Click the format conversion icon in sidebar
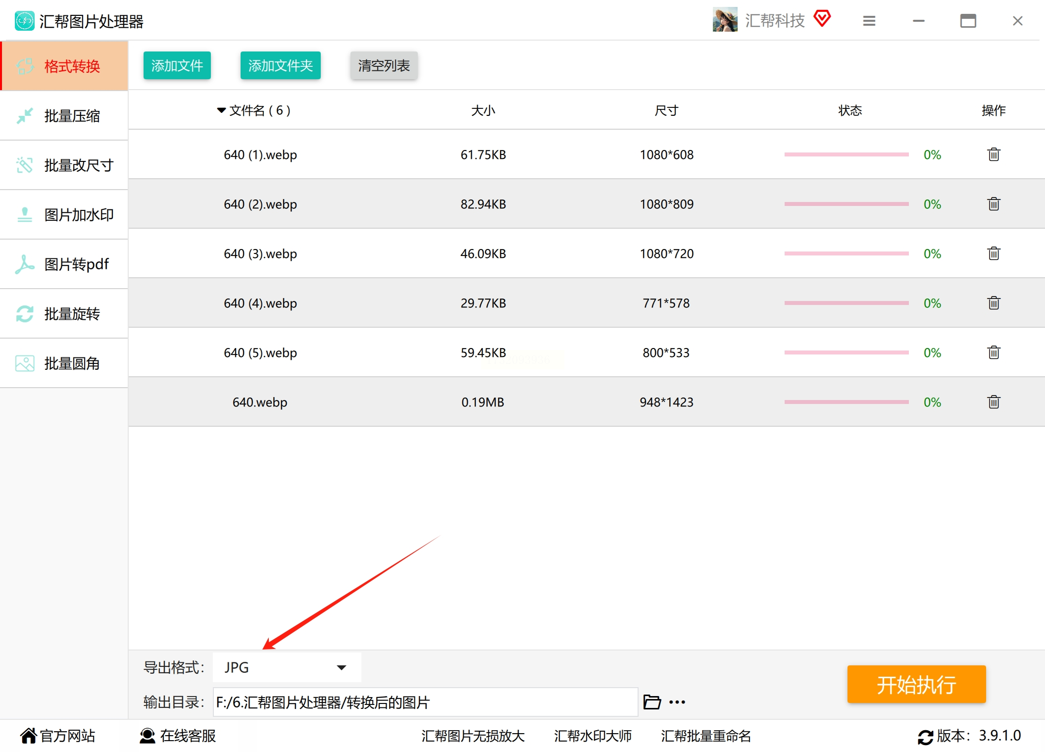This screenshot has width=1045, height=752. click(24, 66)
